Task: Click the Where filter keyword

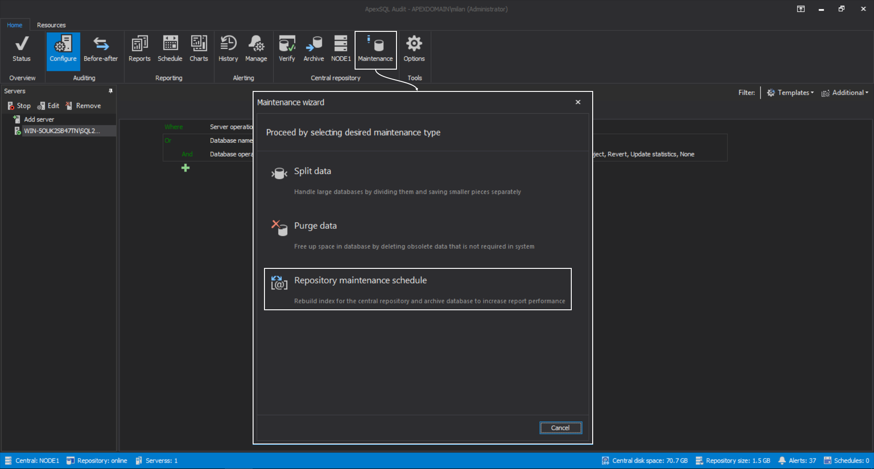Action: tap(173, 127)
